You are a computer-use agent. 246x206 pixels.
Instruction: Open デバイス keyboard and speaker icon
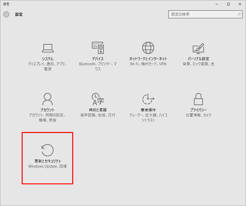point(98,48)
